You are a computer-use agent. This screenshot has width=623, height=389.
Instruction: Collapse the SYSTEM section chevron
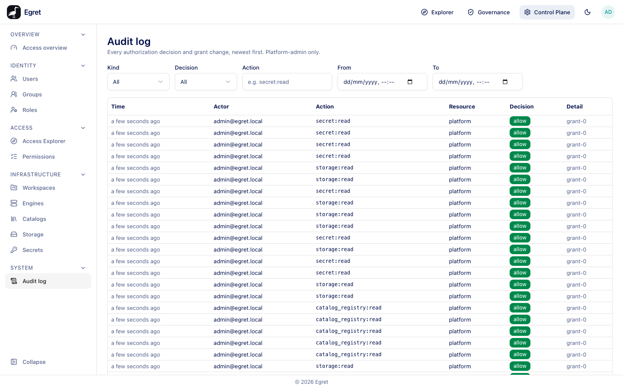click(x=83, y=268)
